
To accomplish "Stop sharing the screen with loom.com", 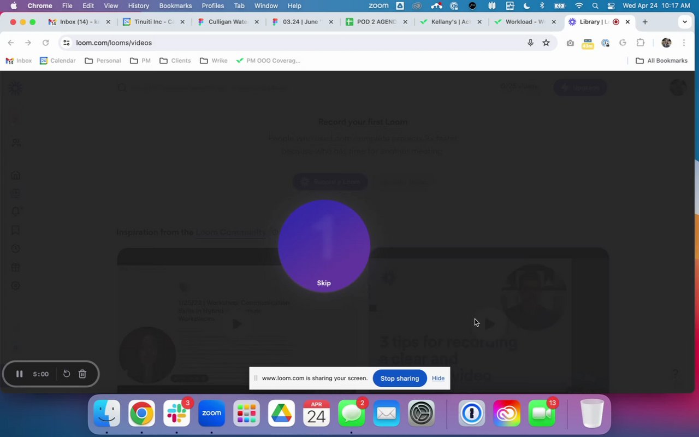I will (400, 378).
